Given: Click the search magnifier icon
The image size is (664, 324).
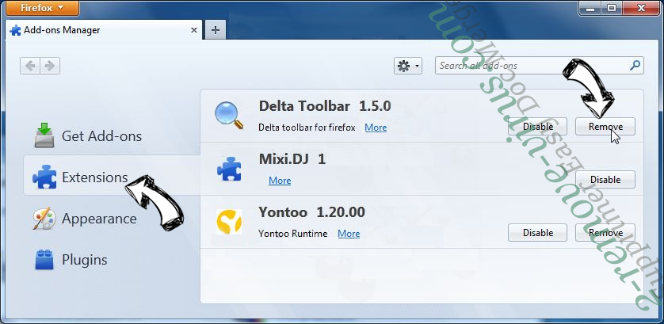Looking at the screenshot, I should click(635, 65).
